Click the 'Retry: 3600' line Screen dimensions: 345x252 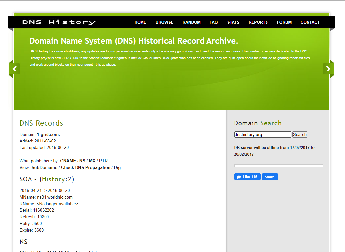tap(31, 224)
